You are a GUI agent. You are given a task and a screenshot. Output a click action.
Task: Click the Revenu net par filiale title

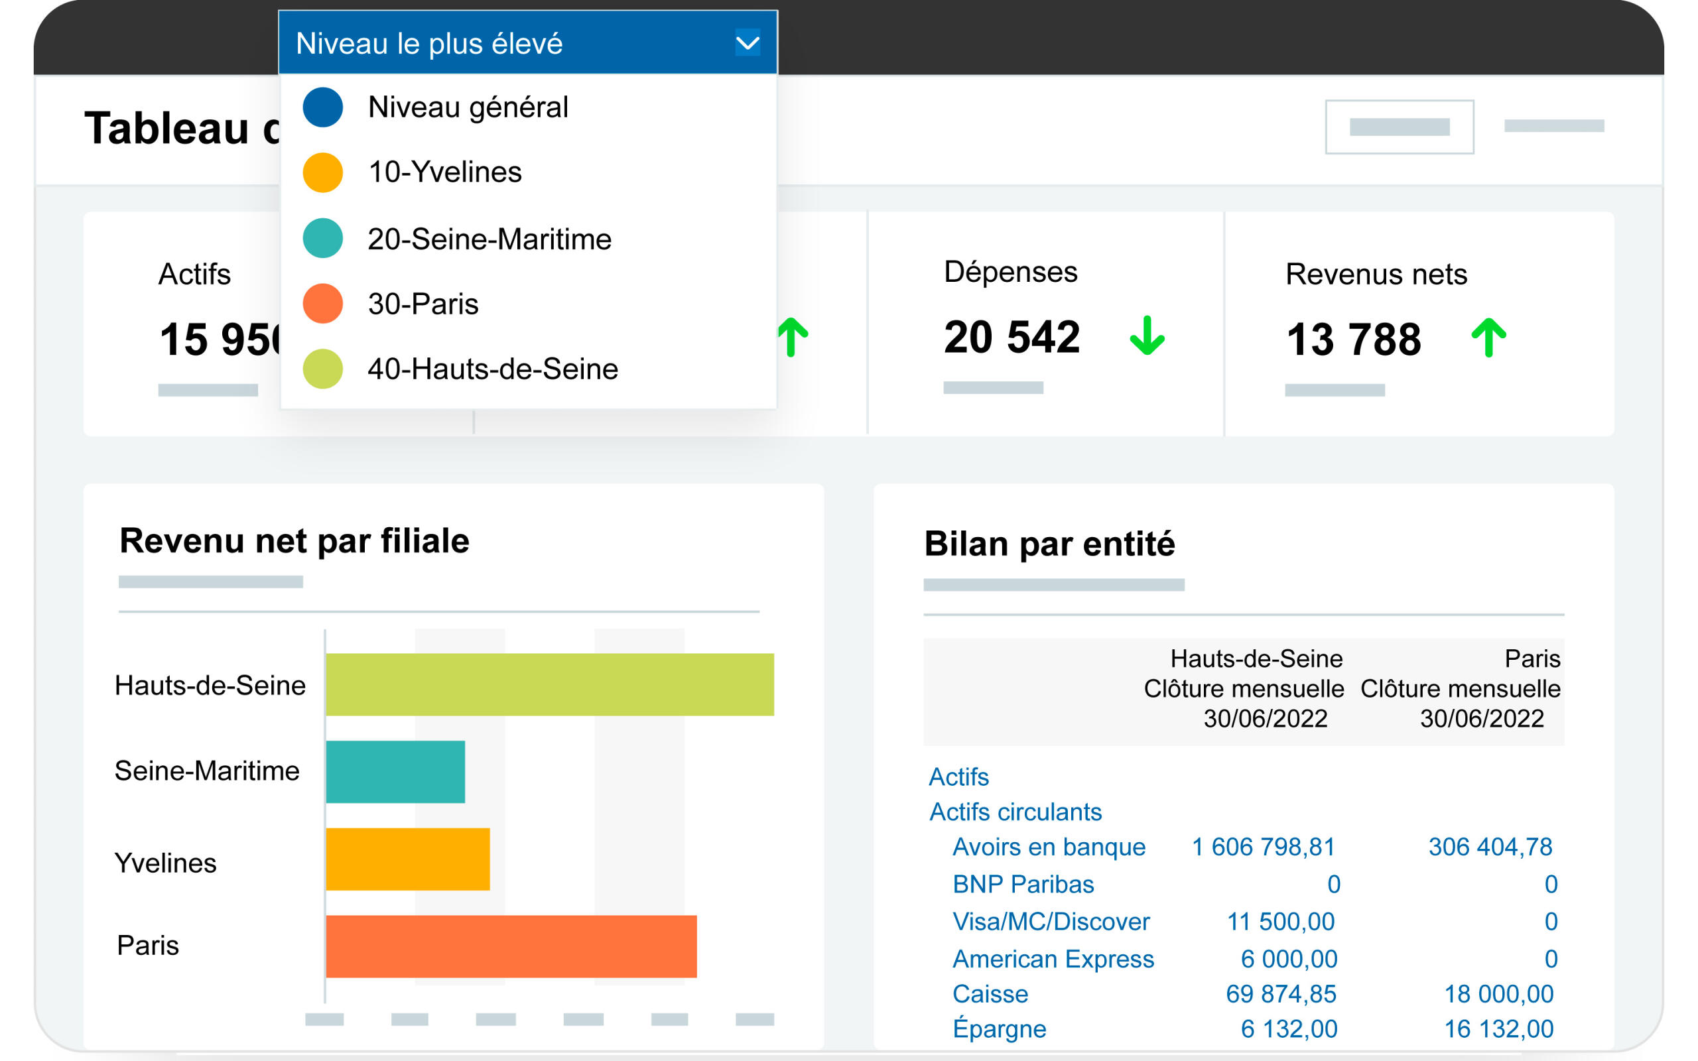point(294,541)
